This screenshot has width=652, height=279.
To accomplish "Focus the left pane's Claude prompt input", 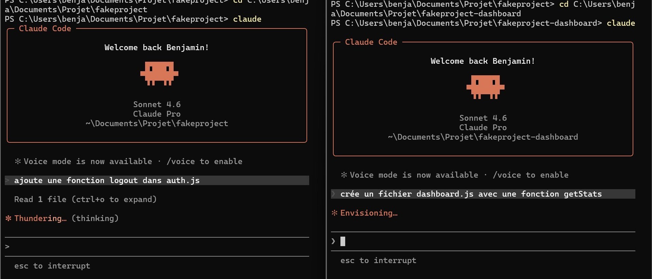I will coord(157,247).
